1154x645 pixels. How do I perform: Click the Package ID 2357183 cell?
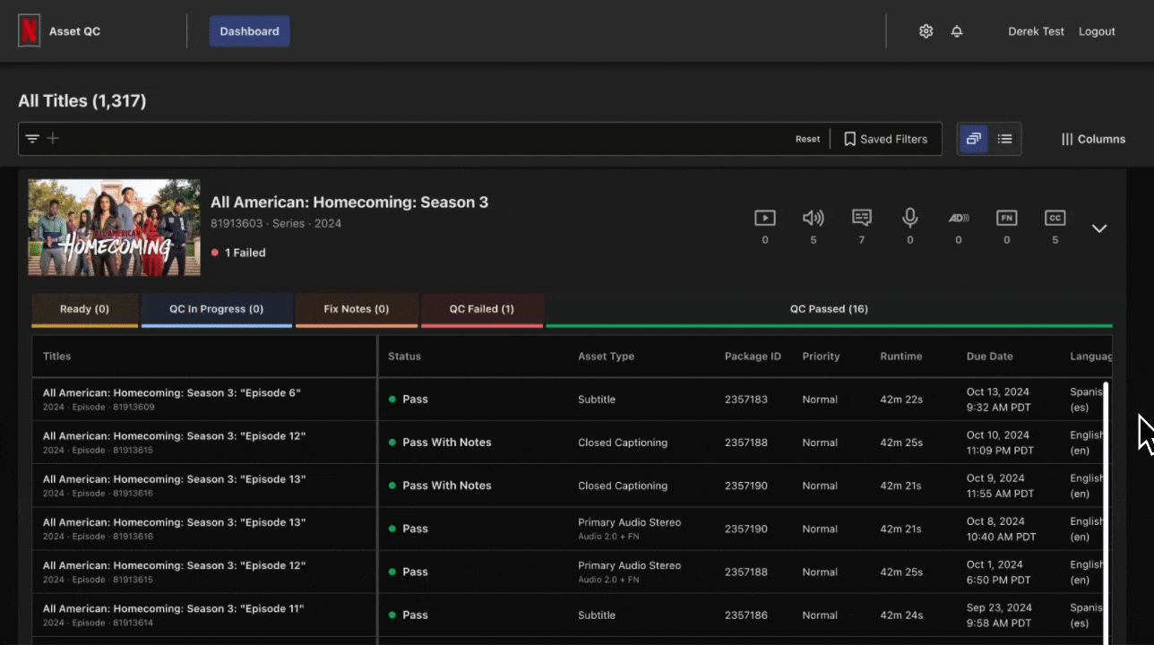click(745, 400)
